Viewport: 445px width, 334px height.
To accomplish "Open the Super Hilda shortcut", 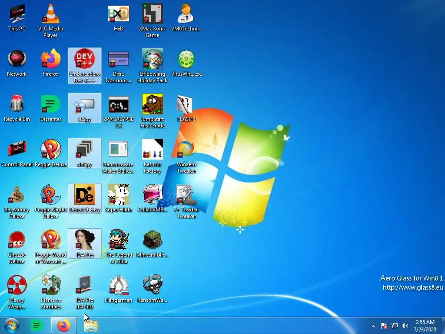I will [118, 198].
